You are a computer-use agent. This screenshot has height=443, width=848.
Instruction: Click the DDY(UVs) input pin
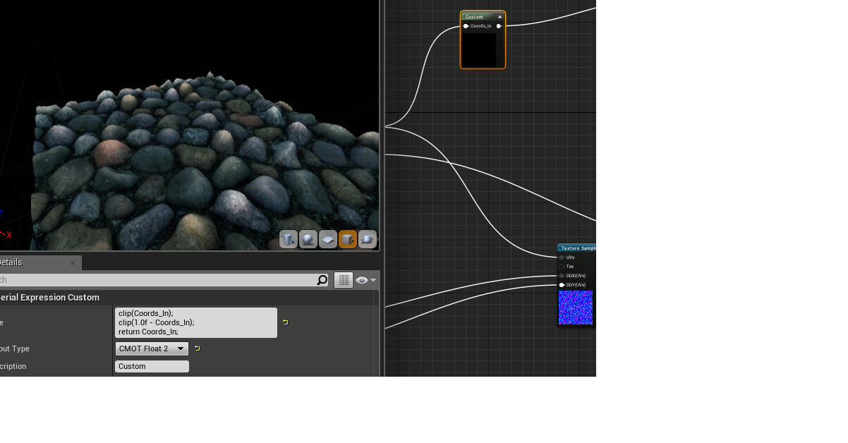[562, 285]
